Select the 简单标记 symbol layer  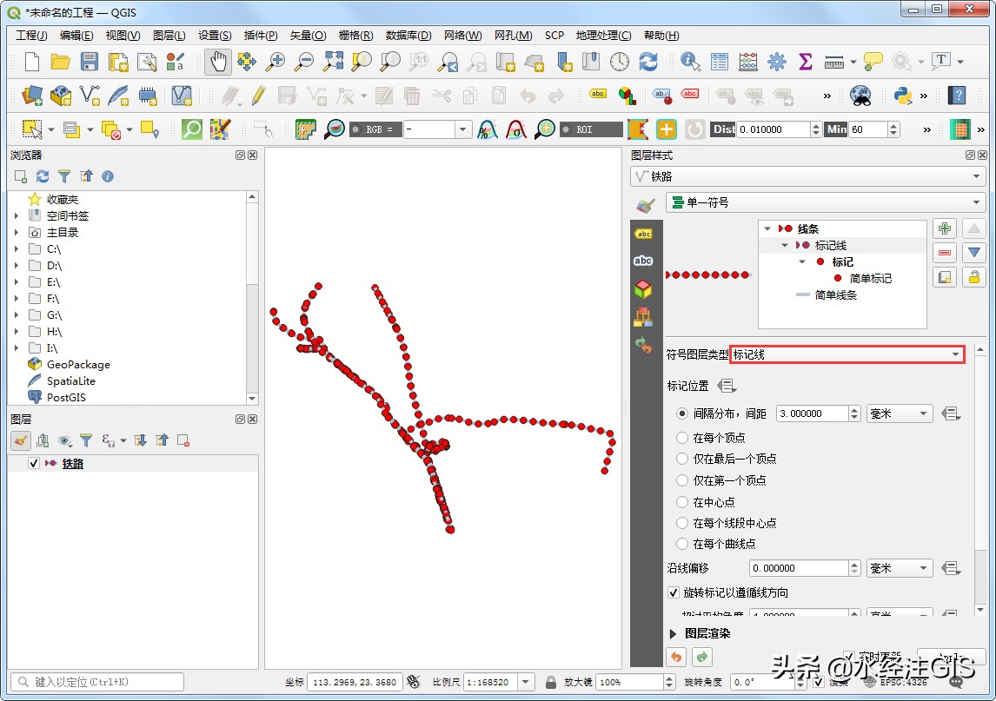point(870,279)
